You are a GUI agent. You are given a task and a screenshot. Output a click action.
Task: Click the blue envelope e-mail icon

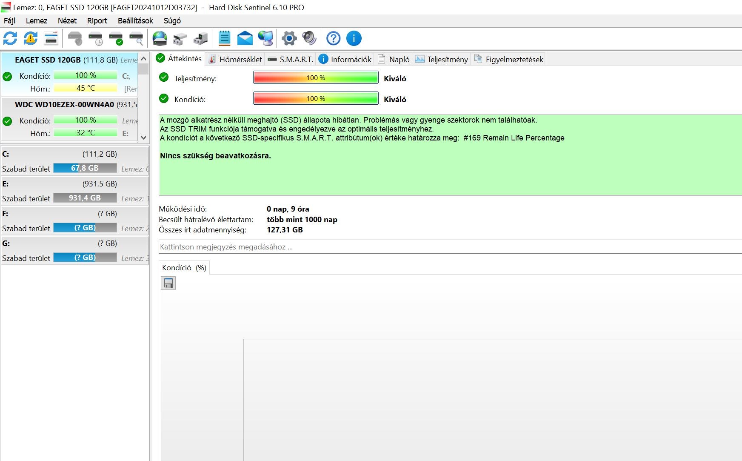pos(245,38)
